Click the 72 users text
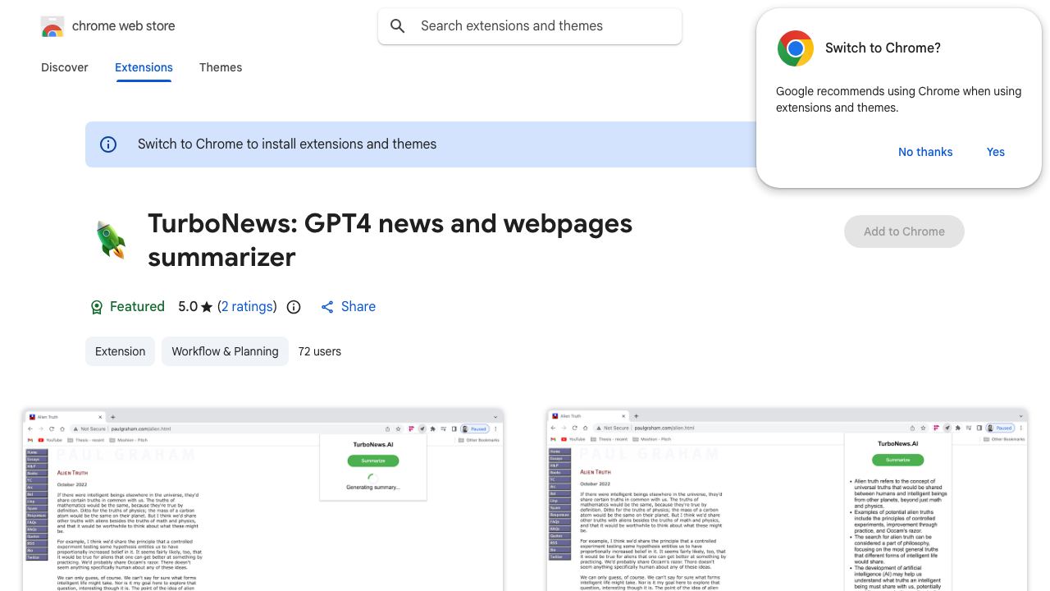 [x=320, y=351]
